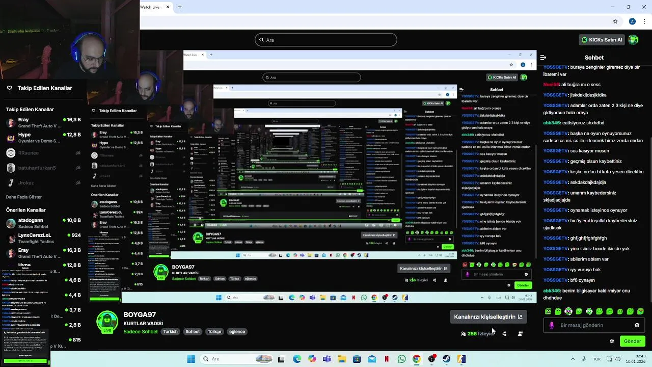Open Microsoft Teams from taskbar
Viewport: 652px width, 367px height.
click(327, 359)
